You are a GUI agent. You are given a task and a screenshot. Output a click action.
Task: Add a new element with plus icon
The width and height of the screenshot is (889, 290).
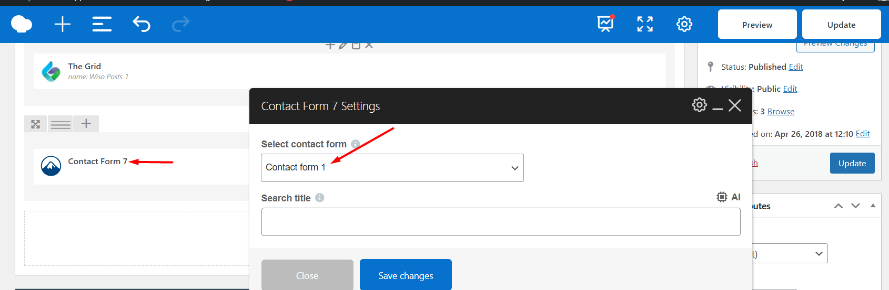63,24
